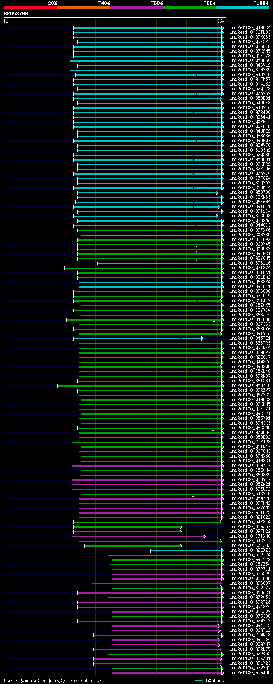Screen dimensions: 273x684
Task: Choose the UniRef100_B4FBM6 hit name
Action: pyautogui.click(x=250, y=319)
